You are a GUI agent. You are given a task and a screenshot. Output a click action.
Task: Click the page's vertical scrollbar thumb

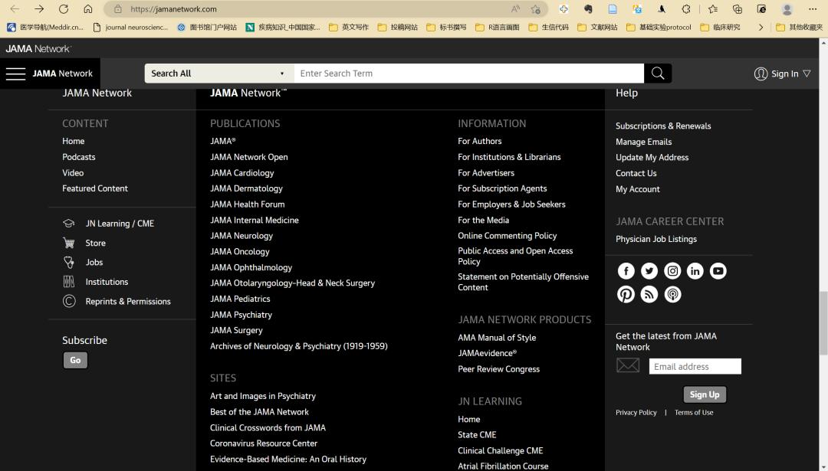coord(823,312)
